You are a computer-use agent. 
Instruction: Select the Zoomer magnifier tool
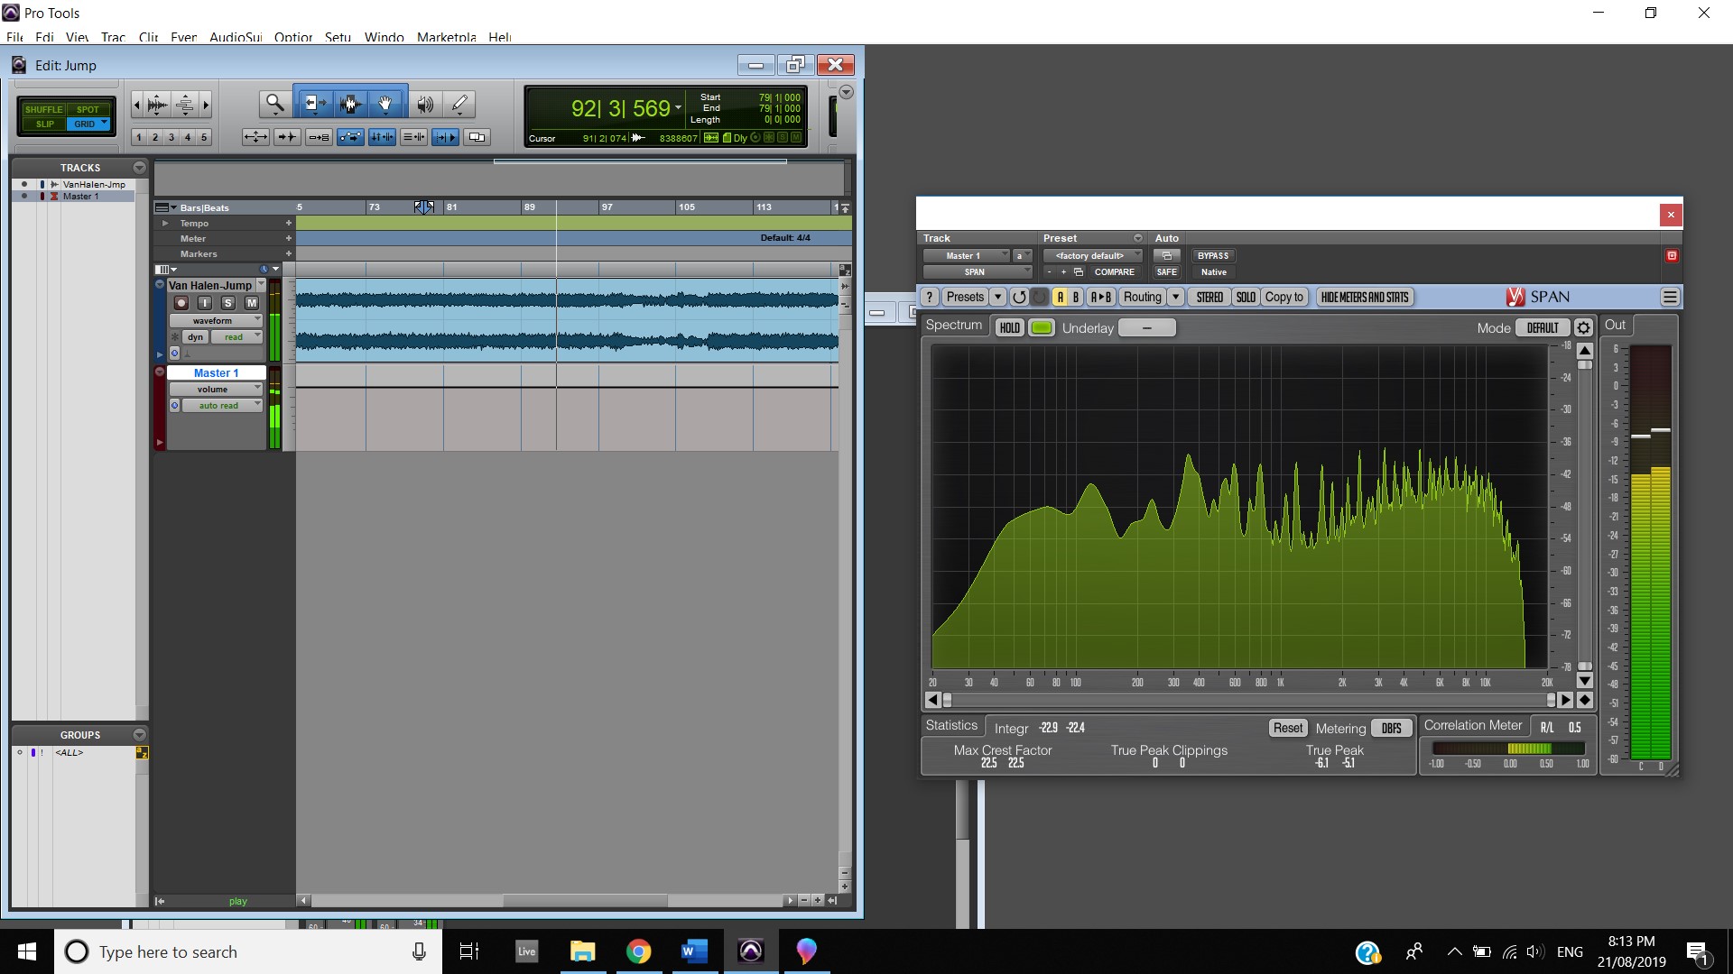274,105
